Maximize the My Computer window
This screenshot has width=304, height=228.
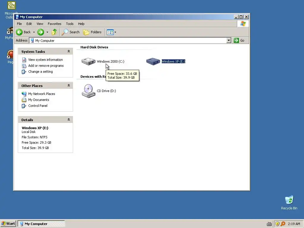tap(241, 17)
